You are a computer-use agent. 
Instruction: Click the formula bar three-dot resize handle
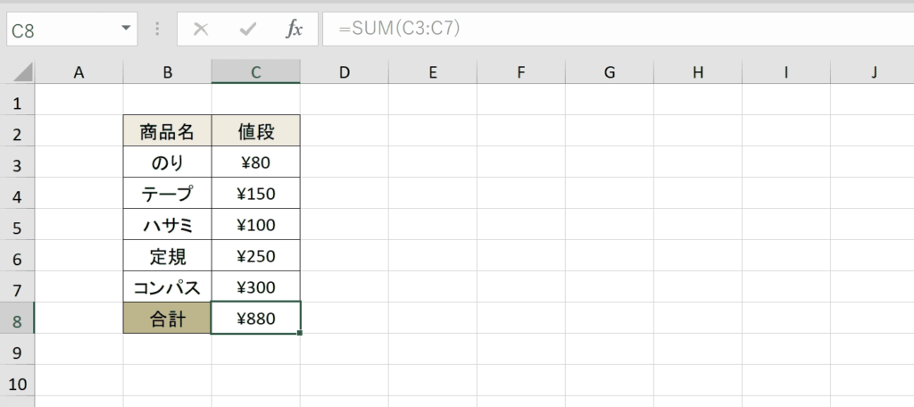157,29
